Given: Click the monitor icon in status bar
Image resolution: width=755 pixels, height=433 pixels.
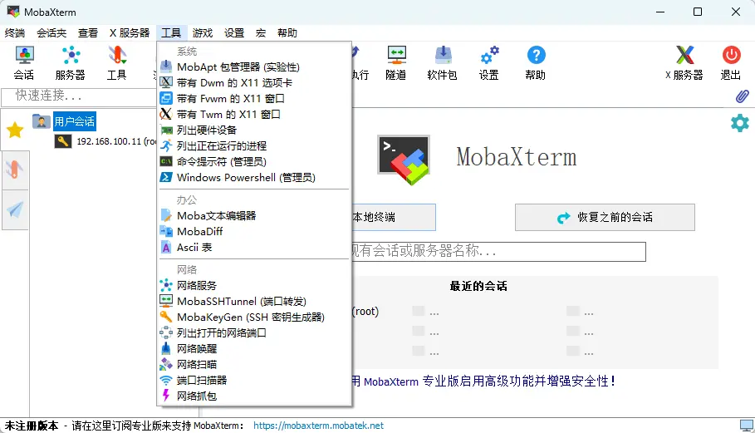Looking at the screenshot, I should 747,426.
